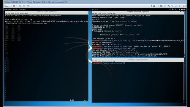Open the VMware Player menu dropdown
Viewport: 190px width, 107px height.
coord(7,6)
